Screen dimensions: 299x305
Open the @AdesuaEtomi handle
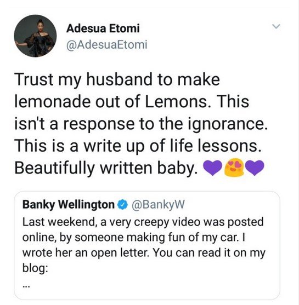[107, 45]
